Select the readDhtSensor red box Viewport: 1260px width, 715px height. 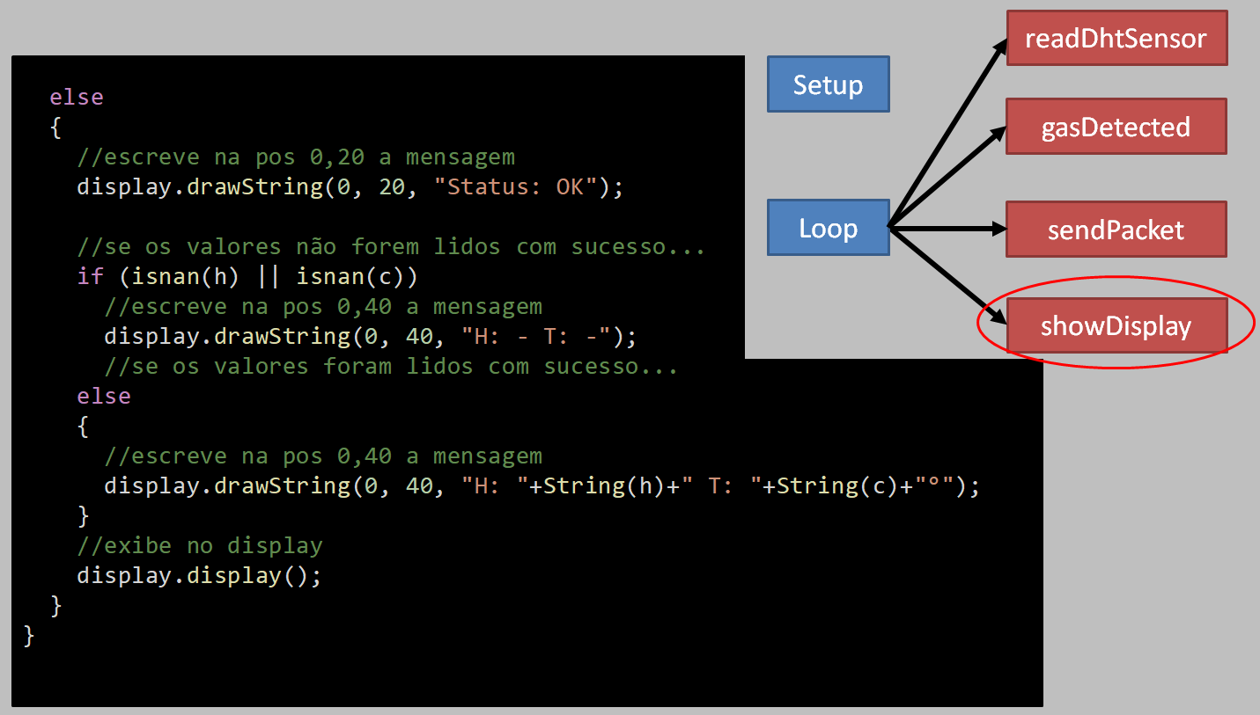[x=1116, y=38]
